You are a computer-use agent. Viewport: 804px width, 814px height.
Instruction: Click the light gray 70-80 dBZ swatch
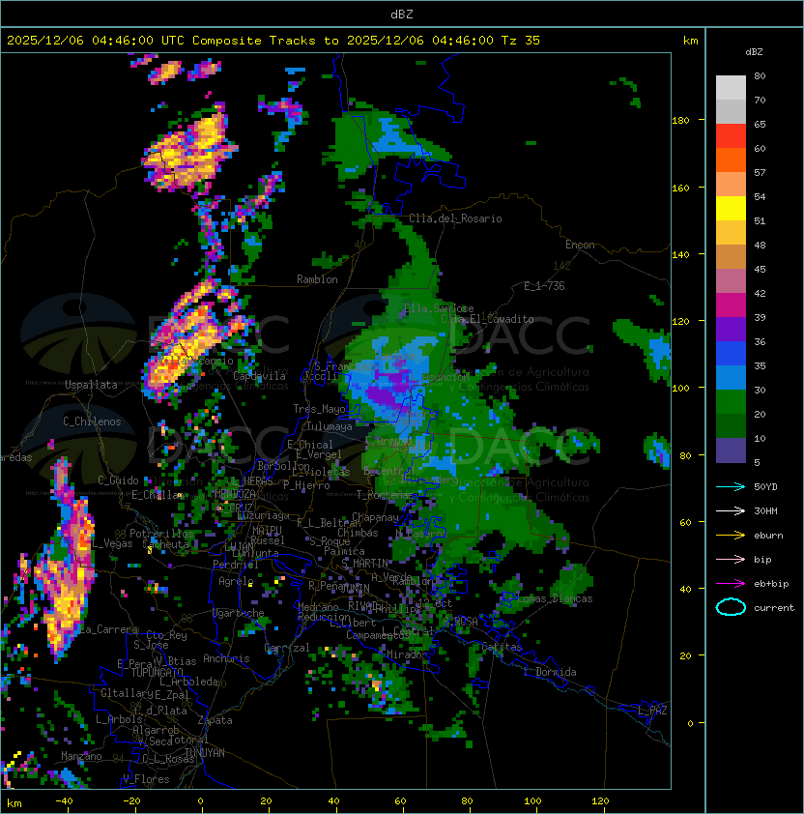coord(732,87)
